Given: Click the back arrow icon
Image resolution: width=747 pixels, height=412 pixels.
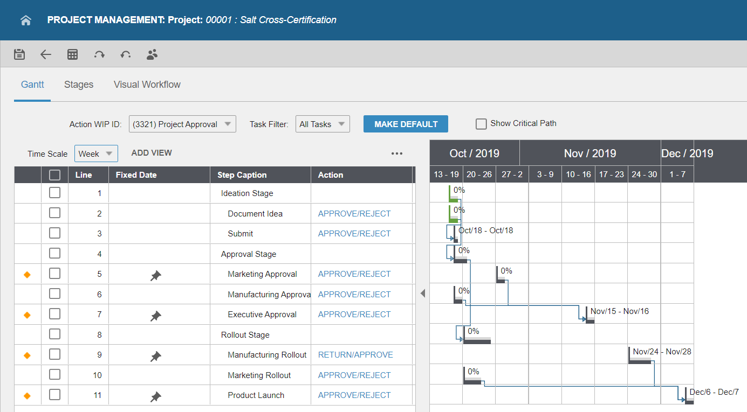Looking at the screenshot, I should pyautogui.click(x=46, y=54).
